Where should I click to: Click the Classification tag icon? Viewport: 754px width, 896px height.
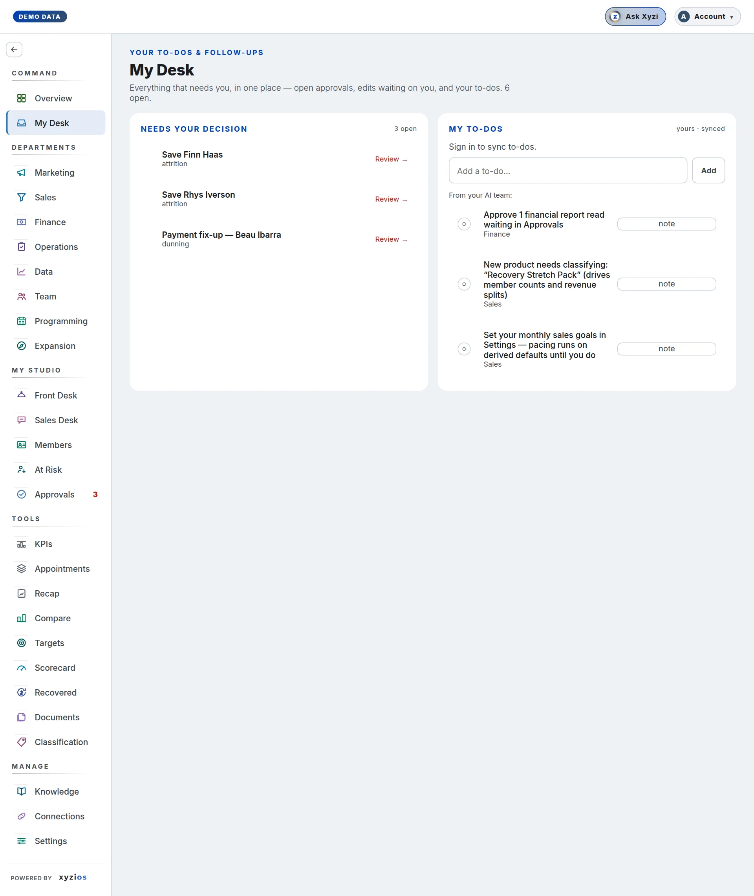coord(21,742)
